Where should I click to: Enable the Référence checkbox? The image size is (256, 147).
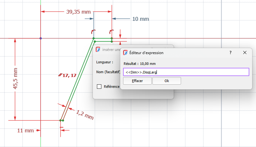point(99,87)
